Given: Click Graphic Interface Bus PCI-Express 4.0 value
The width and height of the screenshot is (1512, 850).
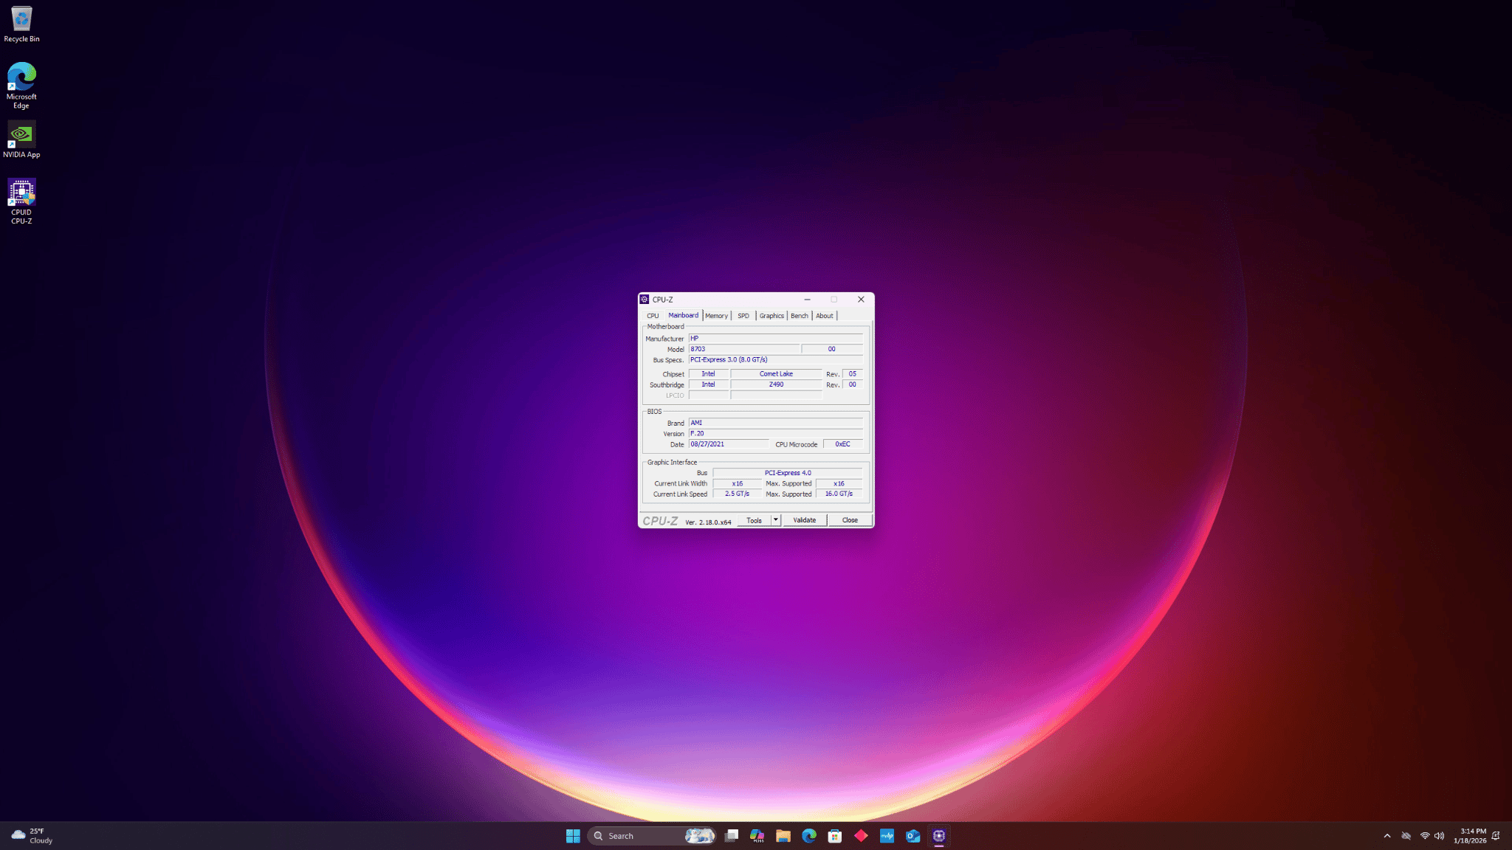Looking at the screenshot, I should [788, 473].
